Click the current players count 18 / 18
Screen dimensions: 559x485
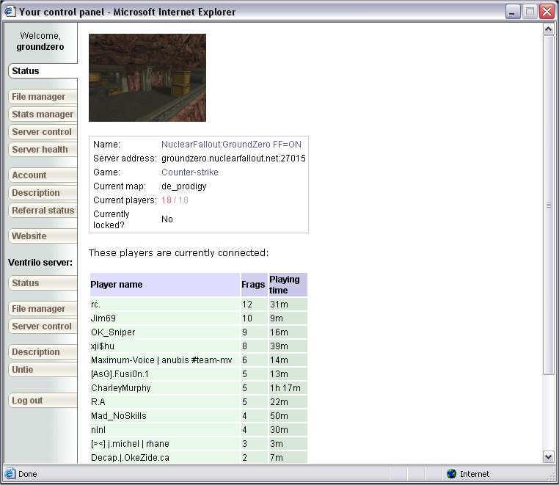(175, 200)
